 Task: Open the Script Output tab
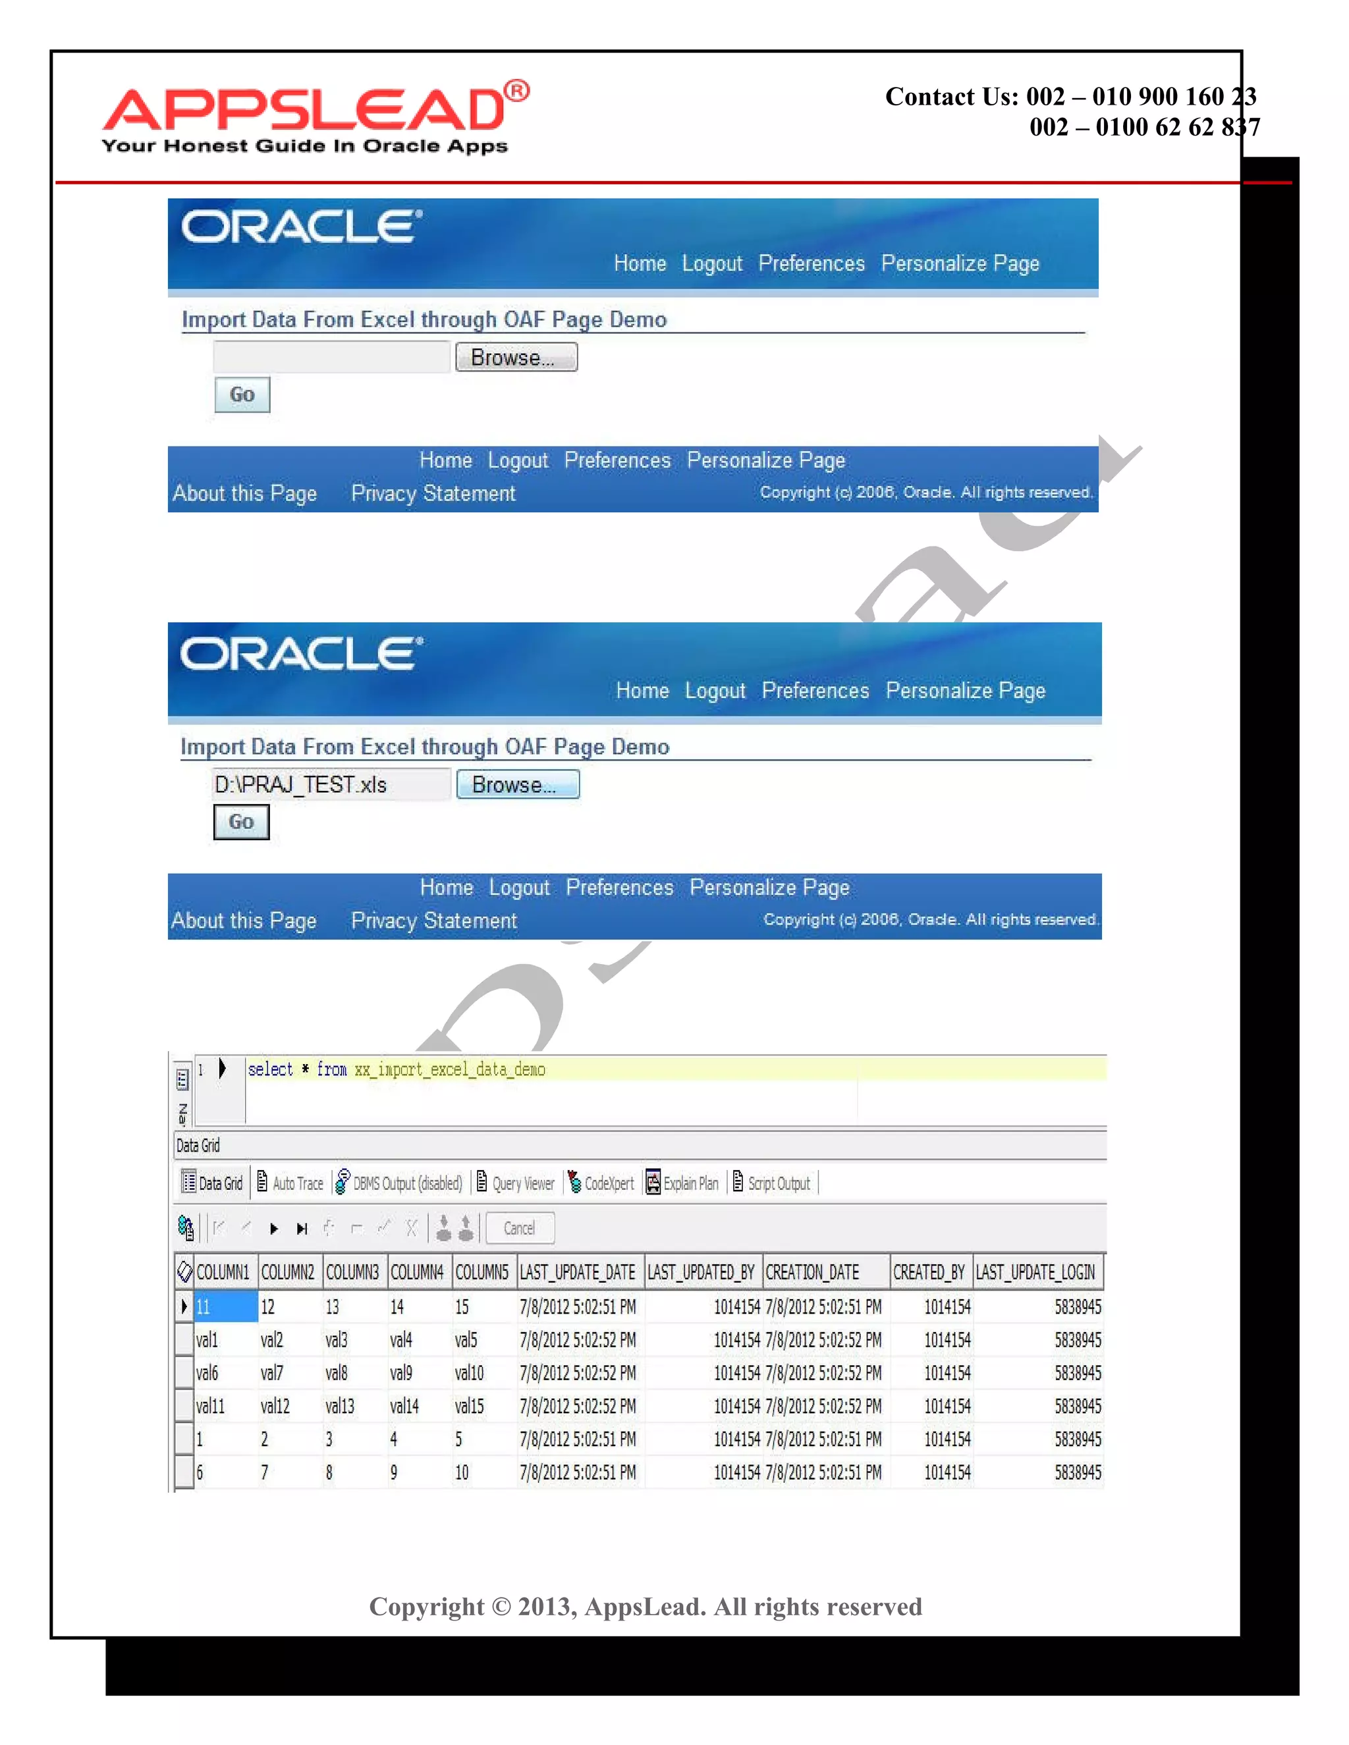point(771,1183)
